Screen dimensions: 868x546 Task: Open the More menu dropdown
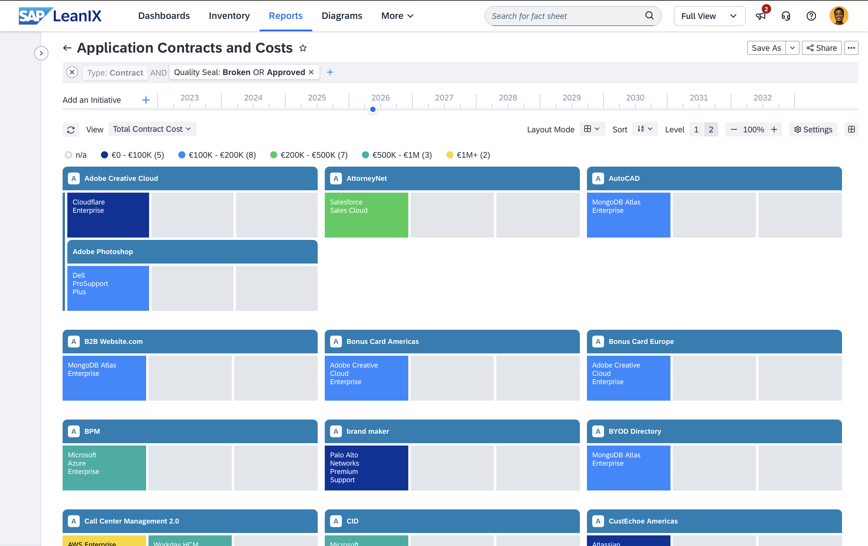(x=397, y=16)
